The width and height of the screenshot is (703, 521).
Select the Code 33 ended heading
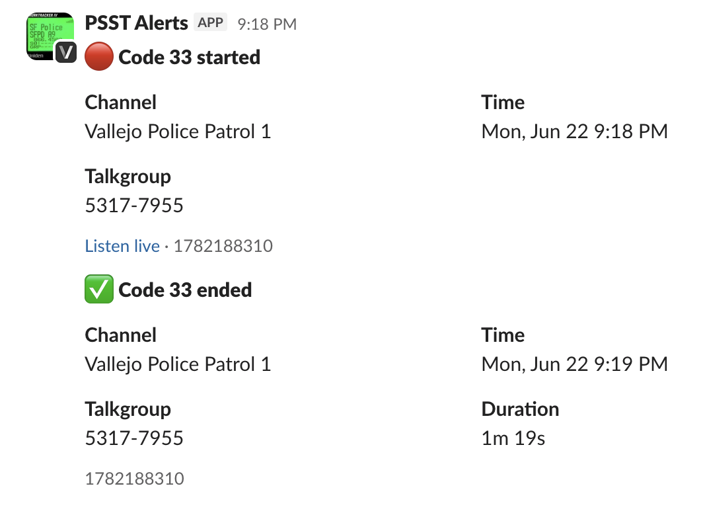[185, 290]
